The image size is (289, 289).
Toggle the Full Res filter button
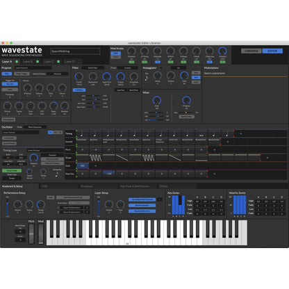coord(79,90)
